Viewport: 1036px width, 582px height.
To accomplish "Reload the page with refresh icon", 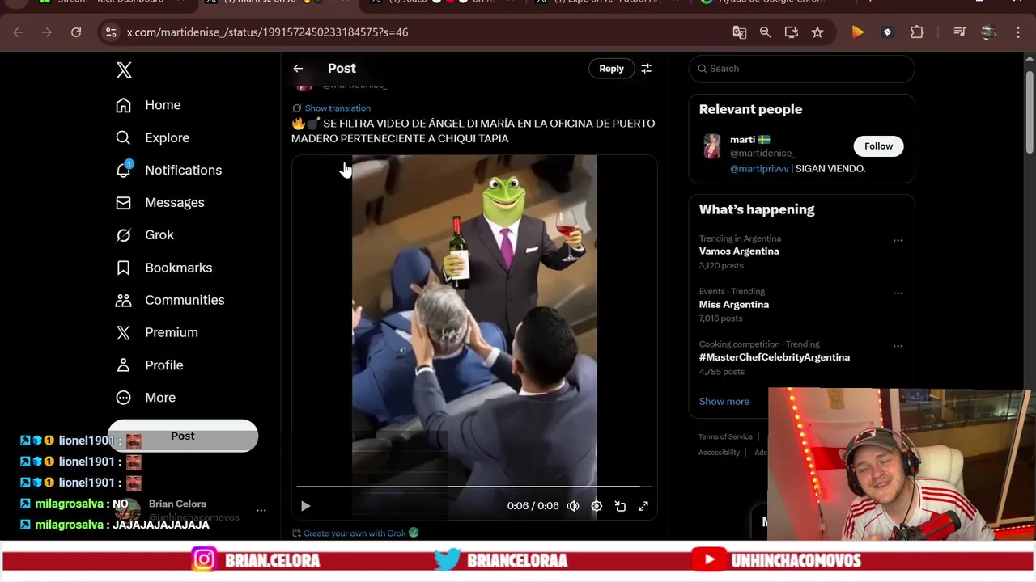I will click(x=76, y=32).
